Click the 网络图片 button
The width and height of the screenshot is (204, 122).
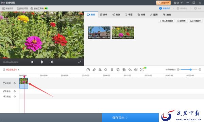[196, 21]
